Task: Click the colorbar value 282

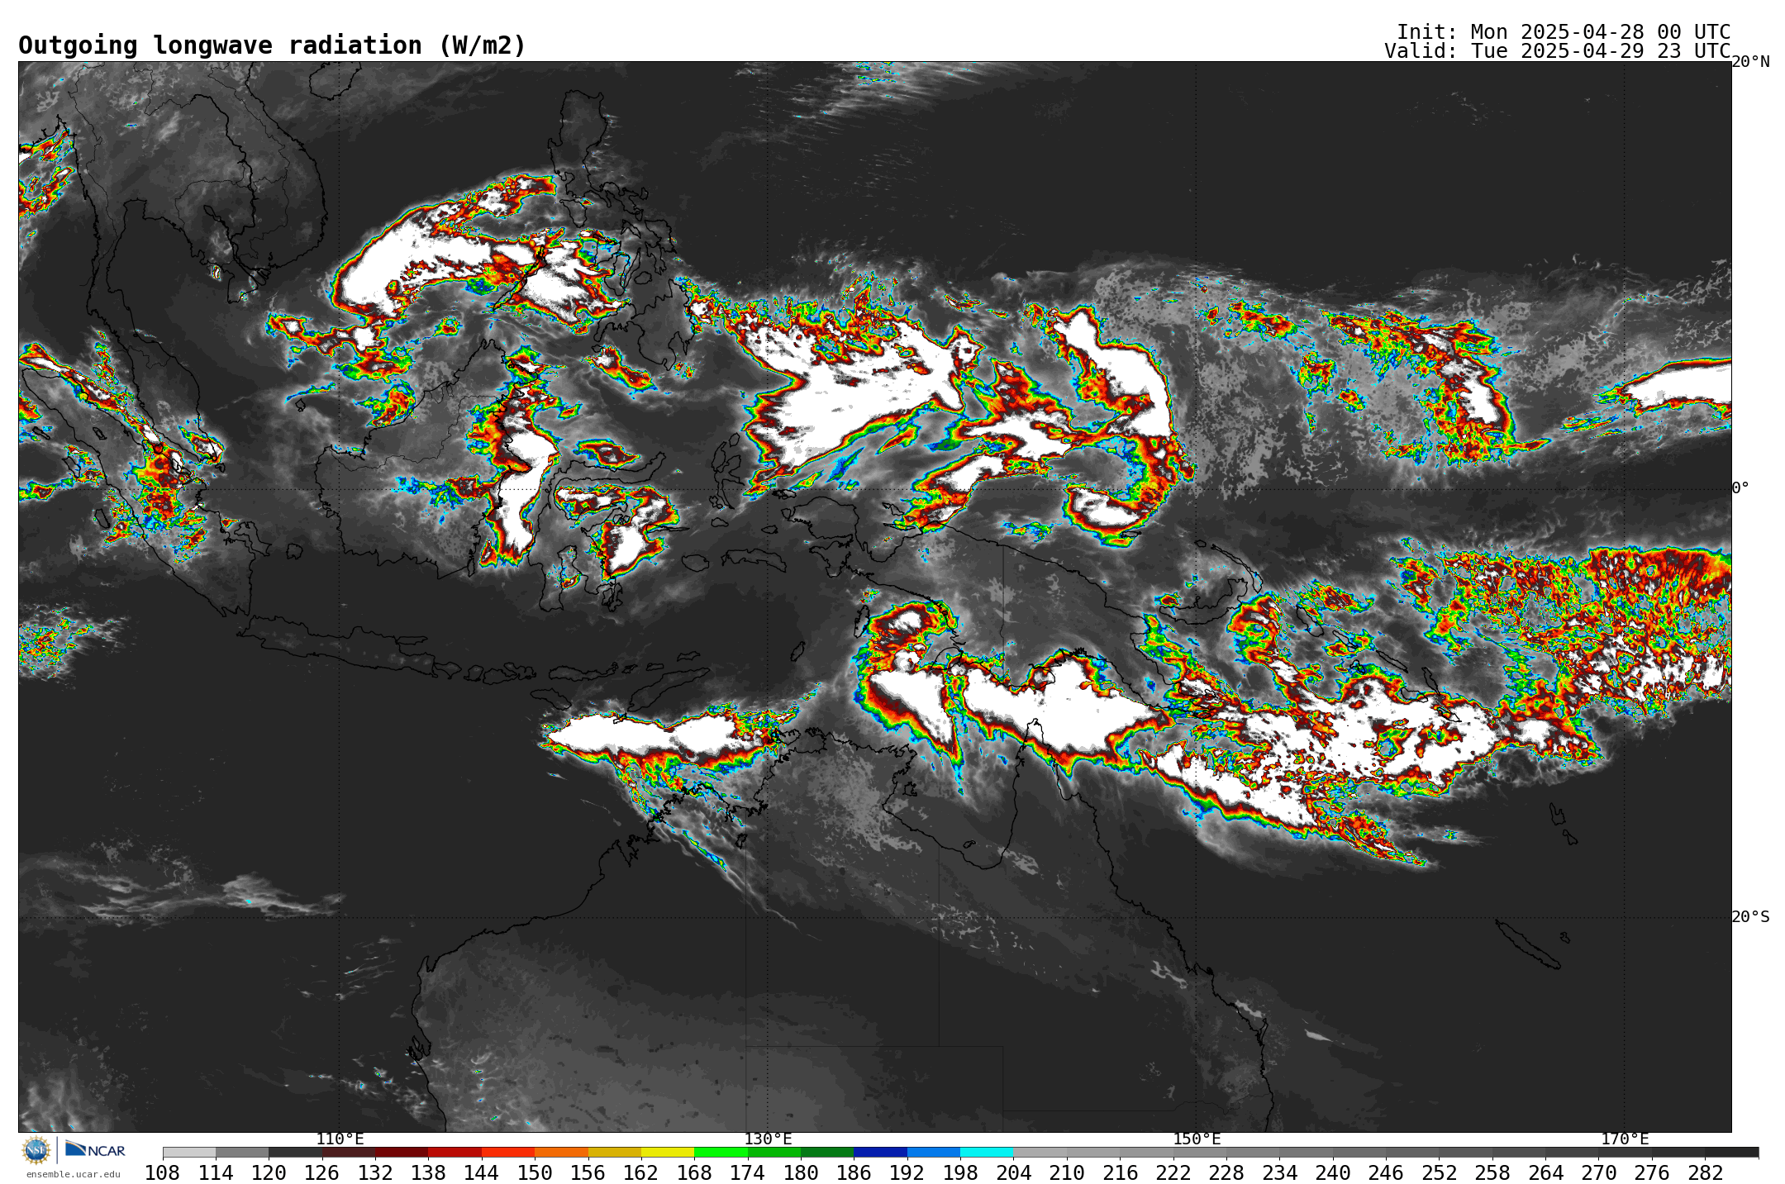Action: (1705, 1173)
